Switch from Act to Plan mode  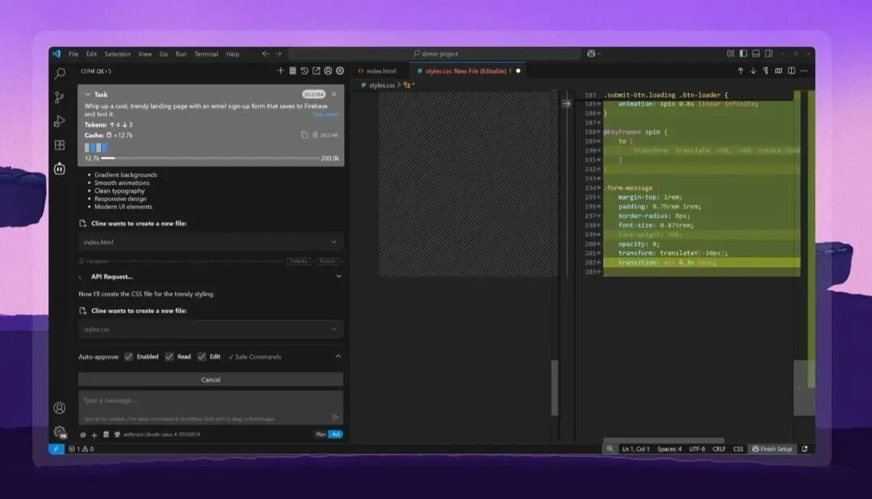tap(319, 434)
